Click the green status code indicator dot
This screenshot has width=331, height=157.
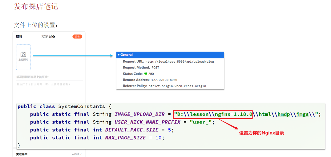(x=146, y=74)
